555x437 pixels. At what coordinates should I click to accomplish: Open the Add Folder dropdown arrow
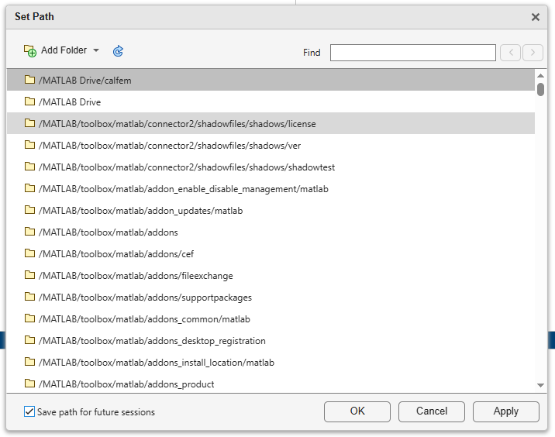click(x=96, y=50)
